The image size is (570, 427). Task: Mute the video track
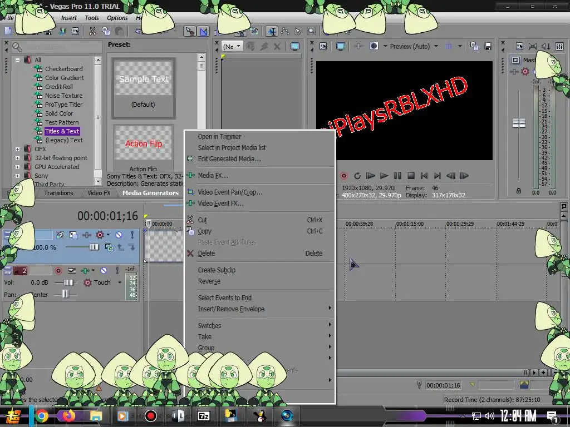(x=119, y=235)
